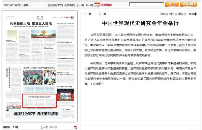Click the search text input field
202x130 pixels.
(x=147, y=4)
